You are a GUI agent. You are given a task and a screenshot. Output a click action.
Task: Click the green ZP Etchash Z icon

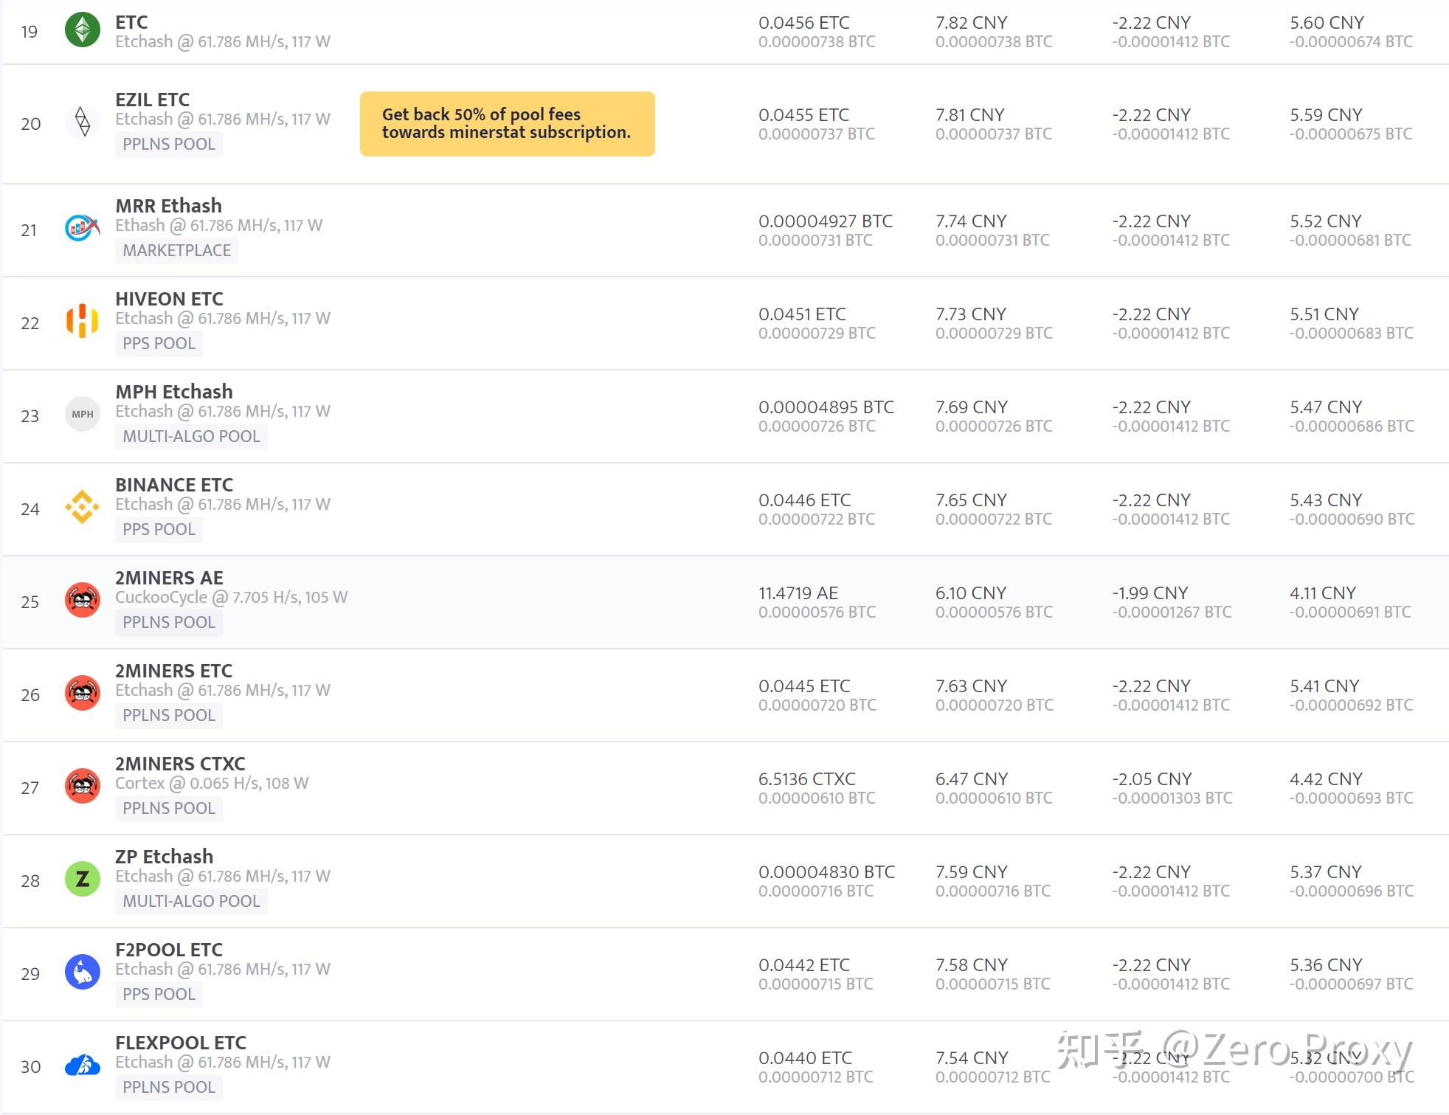83,879
